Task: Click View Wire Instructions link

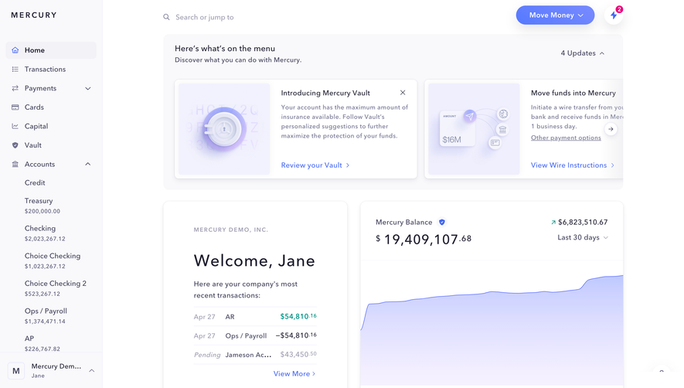Action: pyautogui.click(x=573, y=165)
